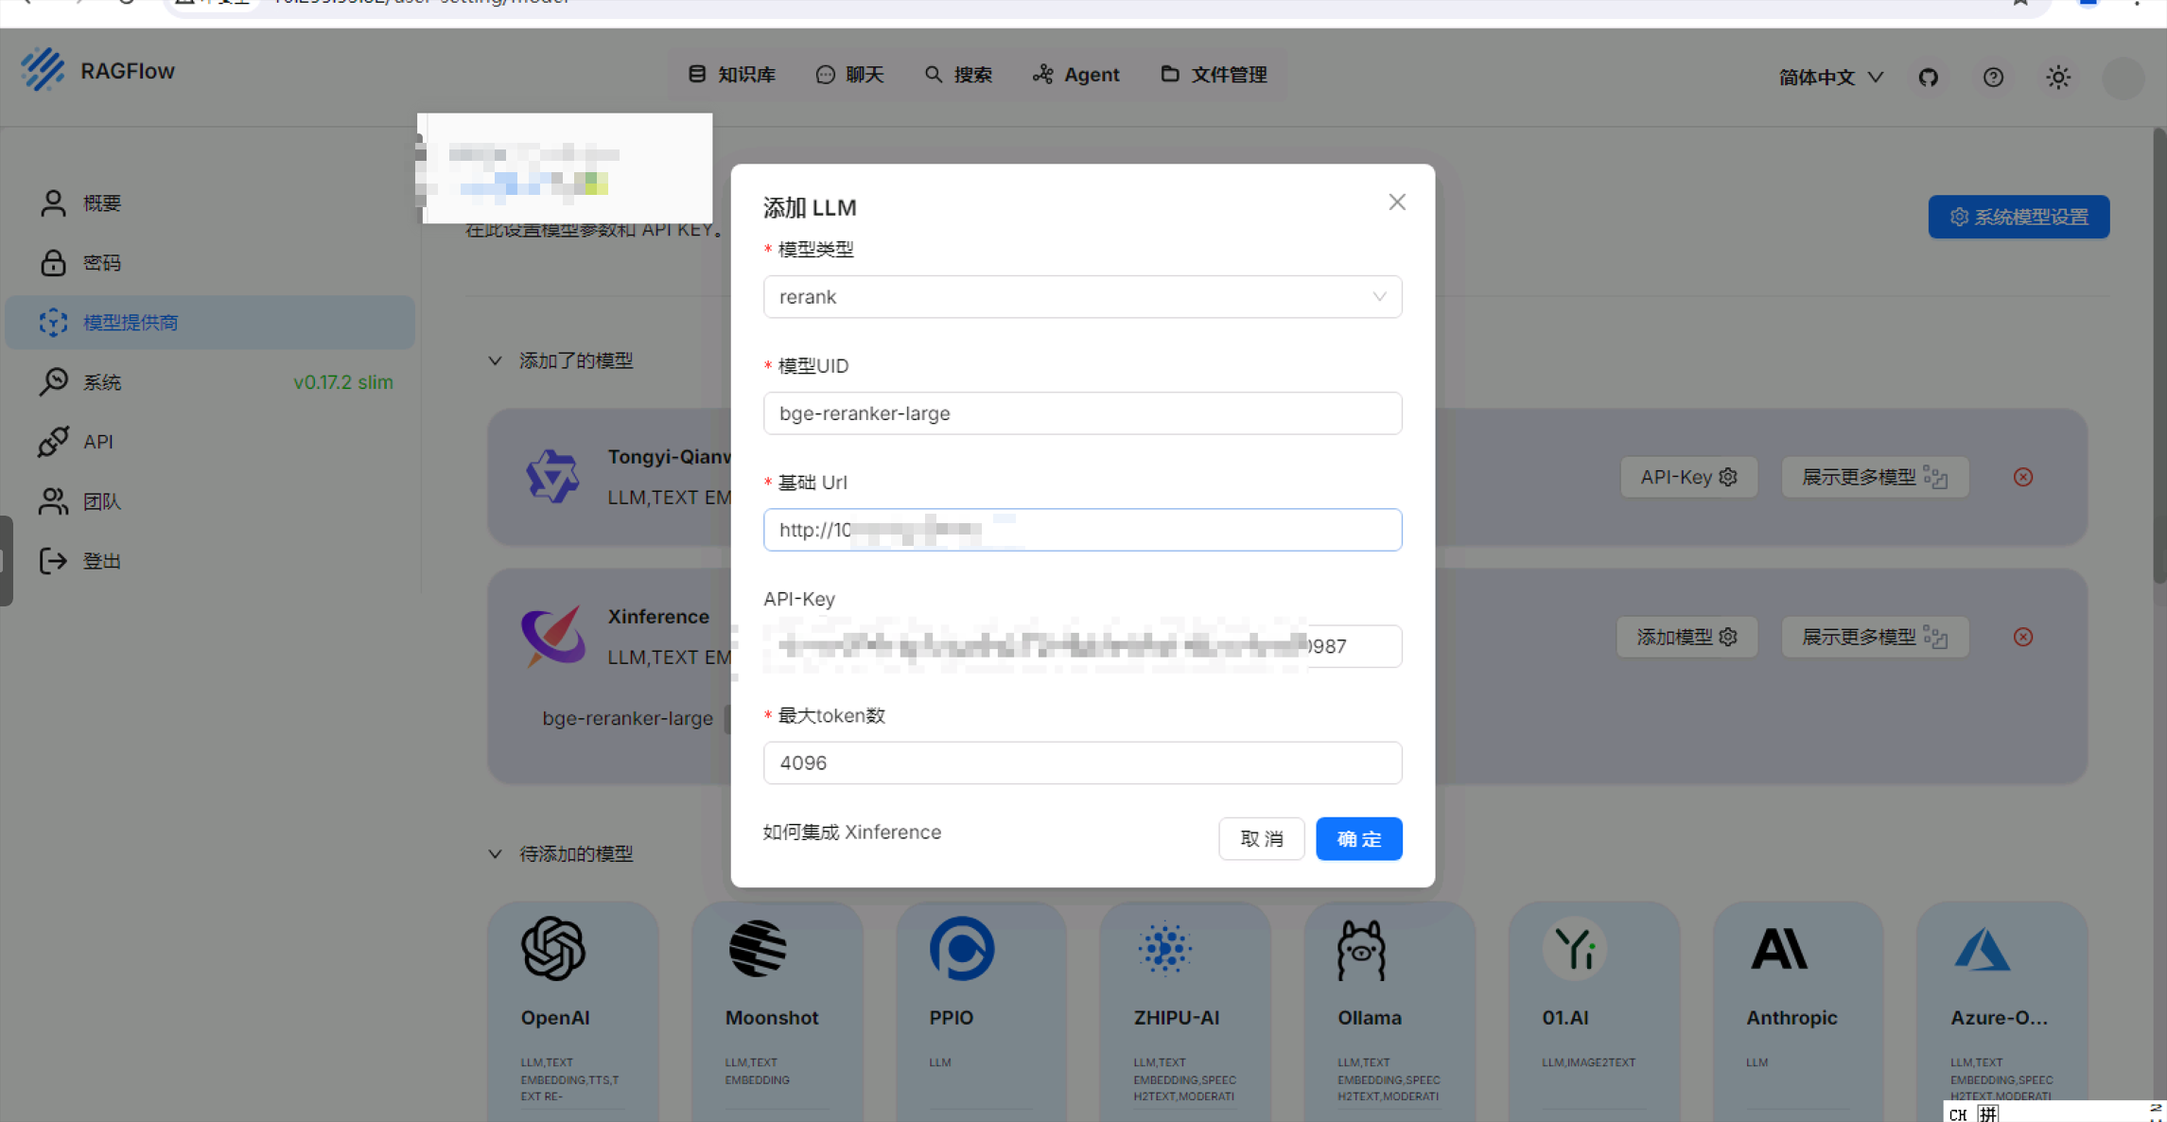Select the Ollama llama icon

(1360, 949)
